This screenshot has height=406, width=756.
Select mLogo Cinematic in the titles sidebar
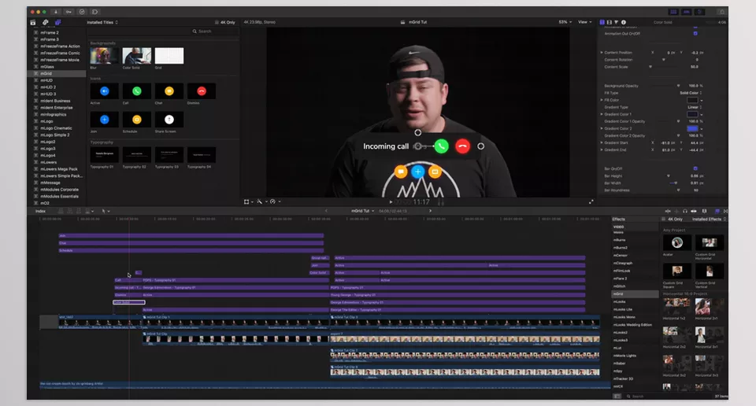(x=57, y=128)
